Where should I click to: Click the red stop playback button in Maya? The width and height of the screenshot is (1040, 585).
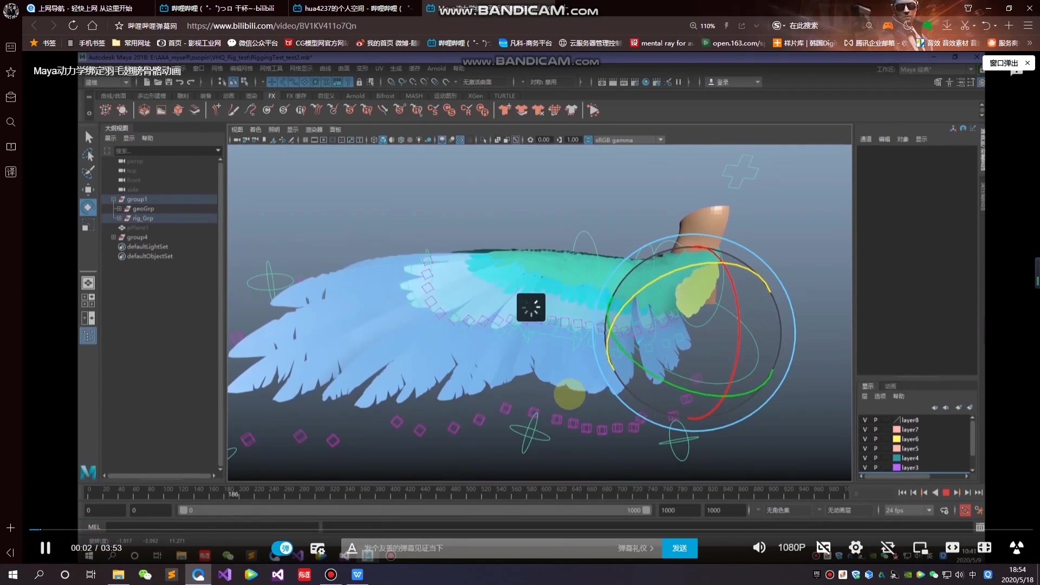point(946,492)
